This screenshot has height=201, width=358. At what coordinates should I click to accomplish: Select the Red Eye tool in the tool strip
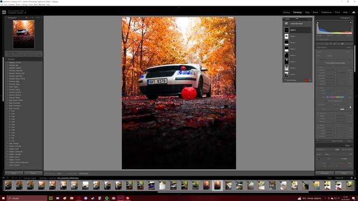338,44
